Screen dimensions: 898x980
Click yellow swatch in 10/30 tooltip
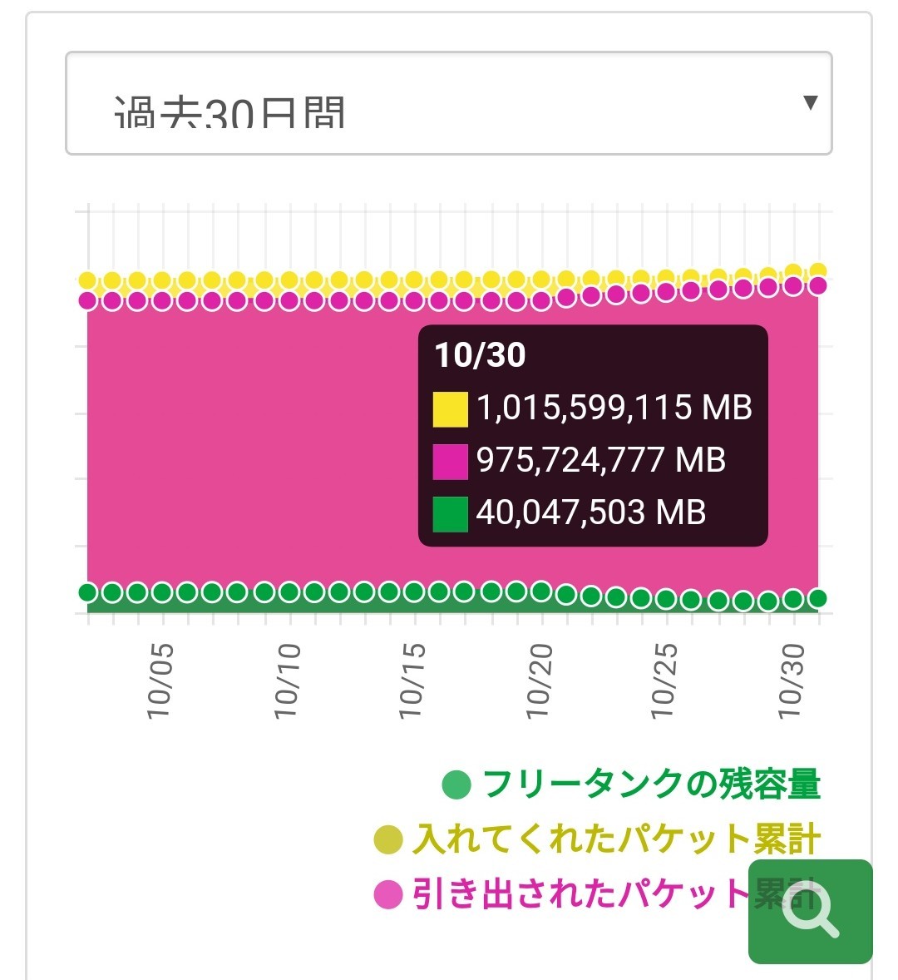(x=451, y=409)
